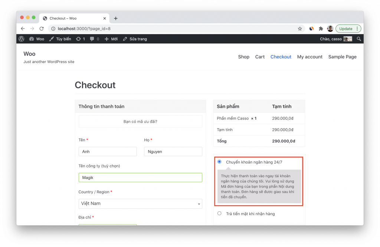Click the browser back arrow
The height and width of the screenshot is (247, 380).
pos(23,29)
